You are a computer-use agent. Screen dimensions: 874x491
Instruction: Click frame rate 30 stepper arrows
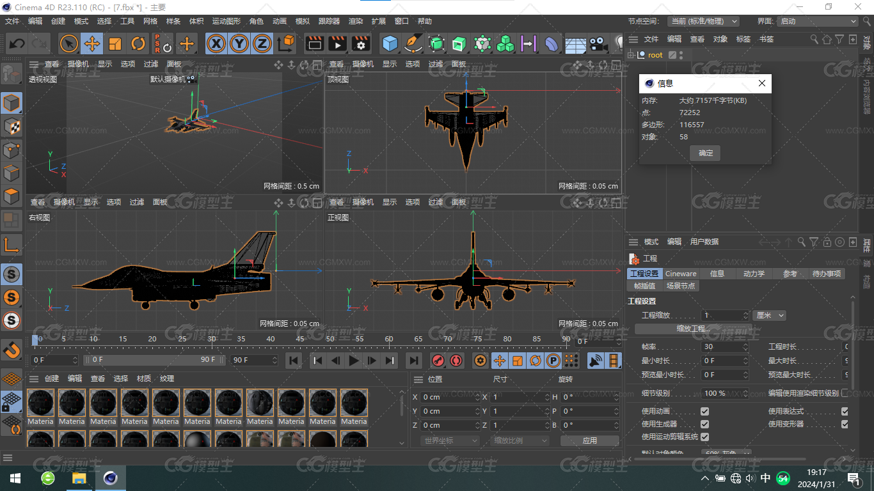[745, 347]
